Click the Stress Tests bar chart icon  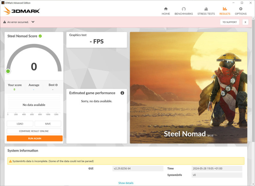pos(206,9)
